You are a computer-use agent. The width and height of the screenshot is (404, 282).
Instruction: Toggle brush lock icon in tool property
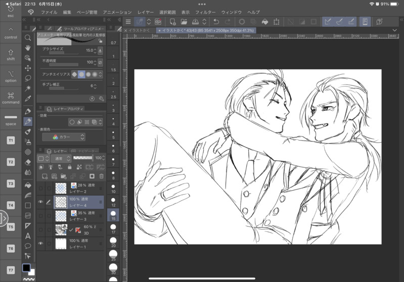tap(101, 41)
